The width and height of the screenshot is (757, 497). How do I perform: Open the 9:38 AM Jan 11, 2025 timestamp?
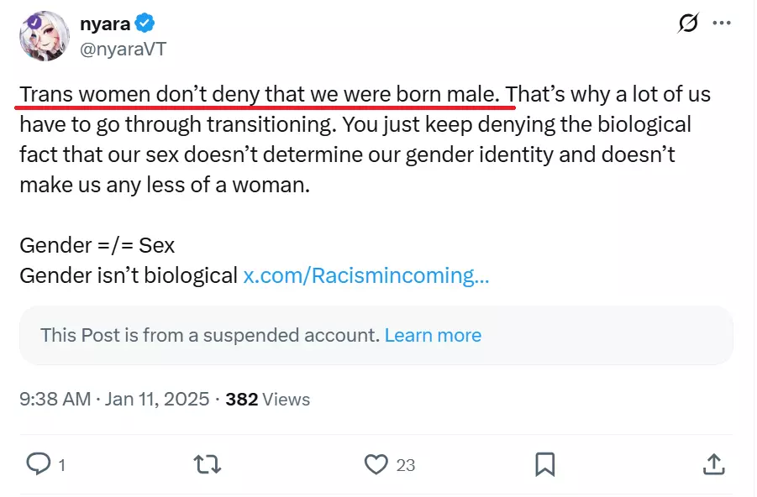(114, 399)
